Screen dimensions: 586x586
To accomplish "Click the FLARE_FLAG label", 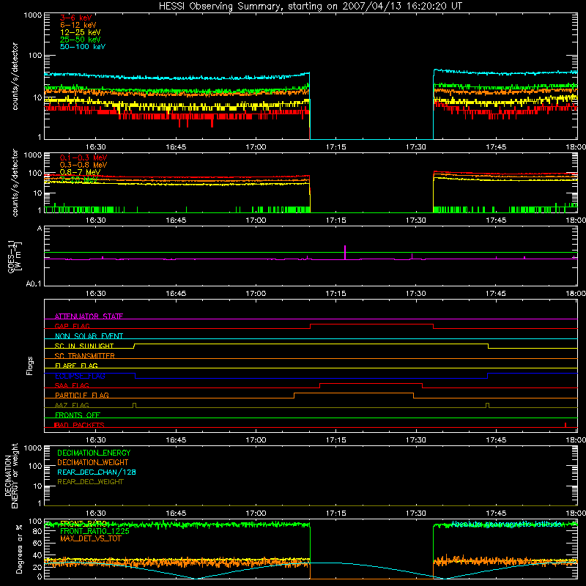I will pos(76,366).
